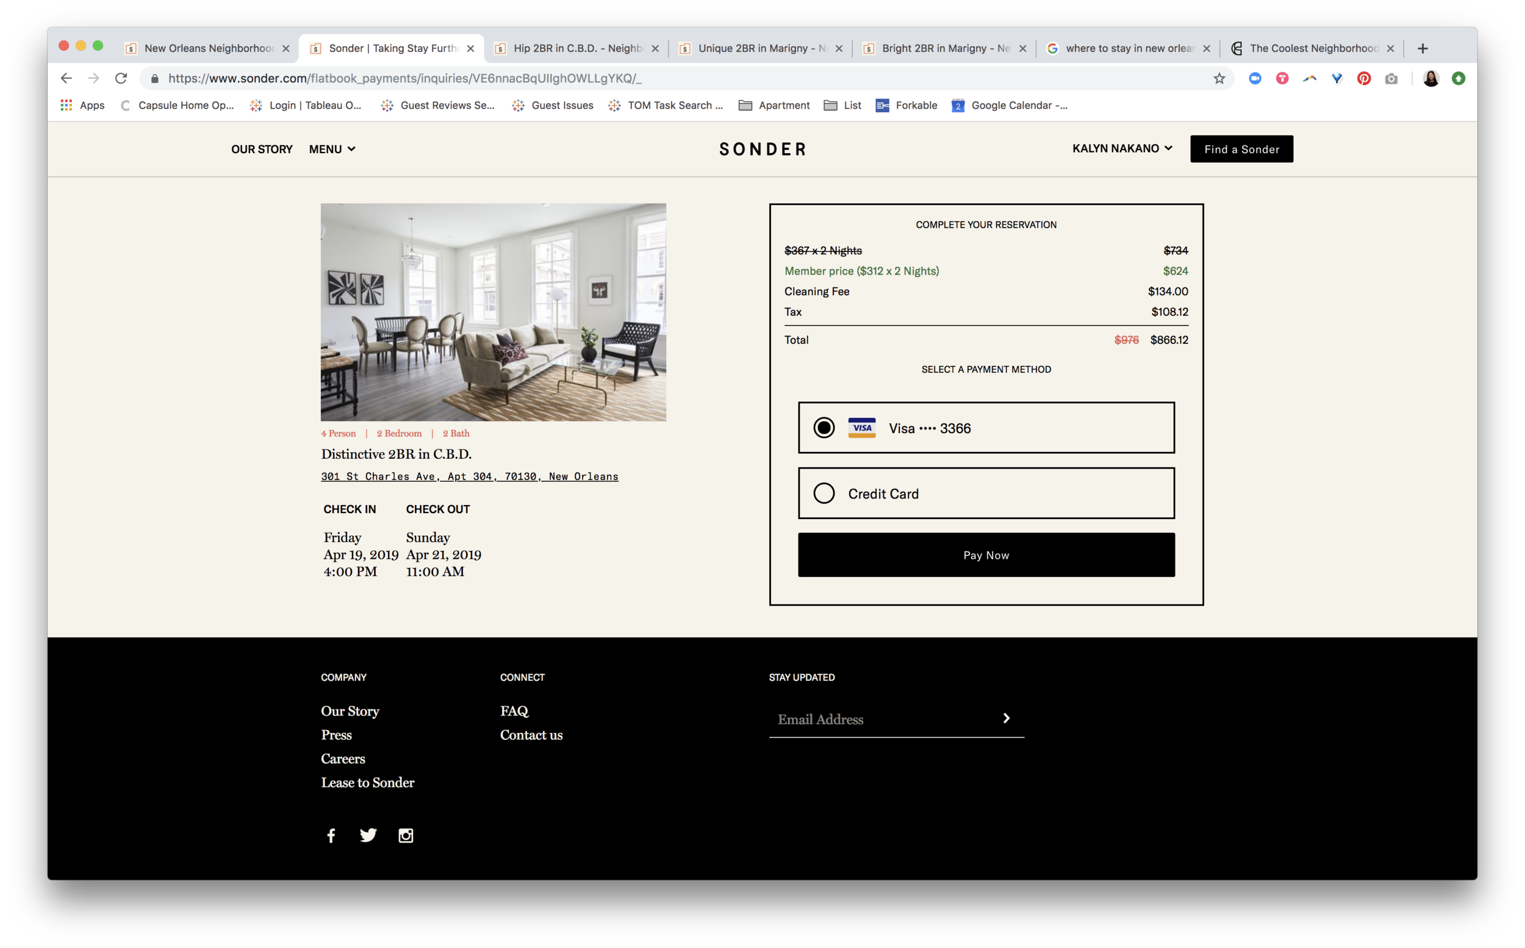Open the Google Calendar bookmark
Image resolution: width=1525 pixels, height=948 pixels.
1009,106
